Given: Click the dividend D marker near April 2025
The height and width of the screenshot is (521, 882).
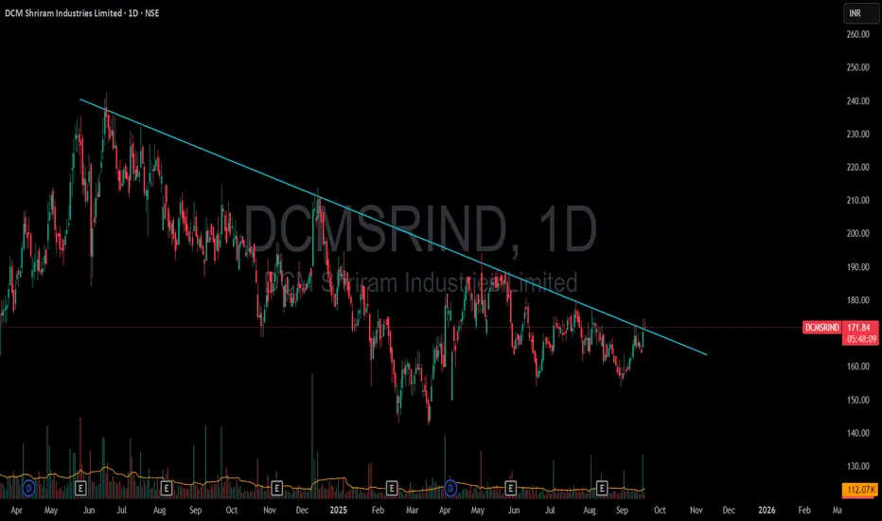Looking at the screenshot, I should pyautogui.click(x=450, y=488).
